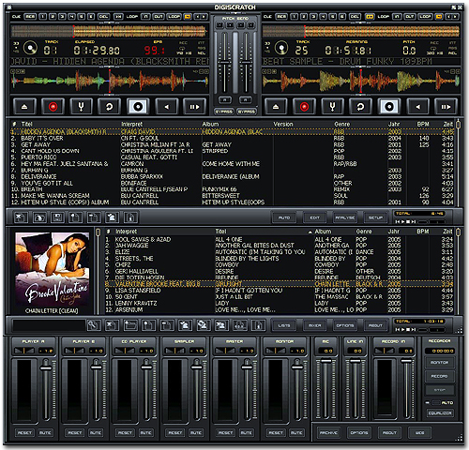Toggle the right deck's vinyl scratch button

[x=389, y=107]
